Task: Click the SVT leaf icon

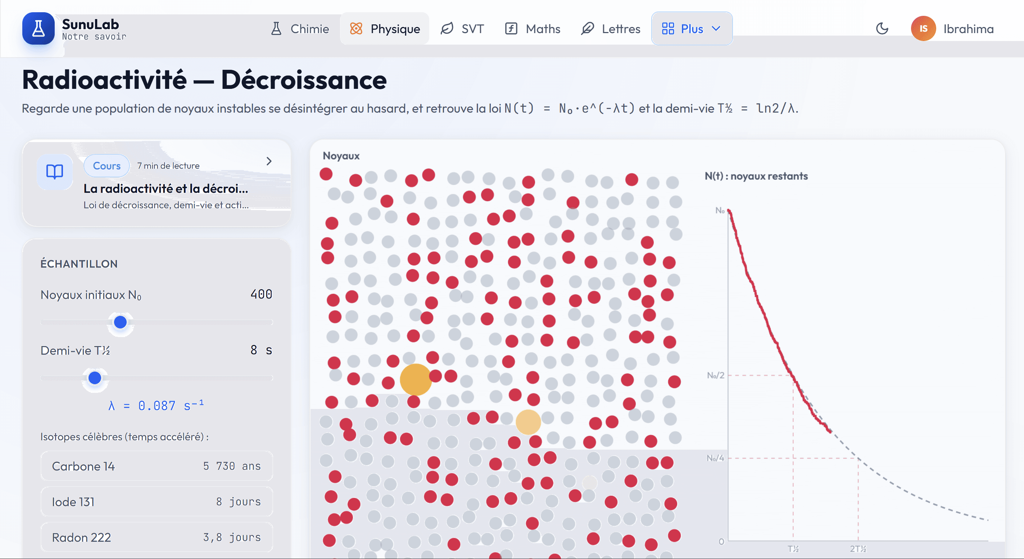Action: click(447, 29)
